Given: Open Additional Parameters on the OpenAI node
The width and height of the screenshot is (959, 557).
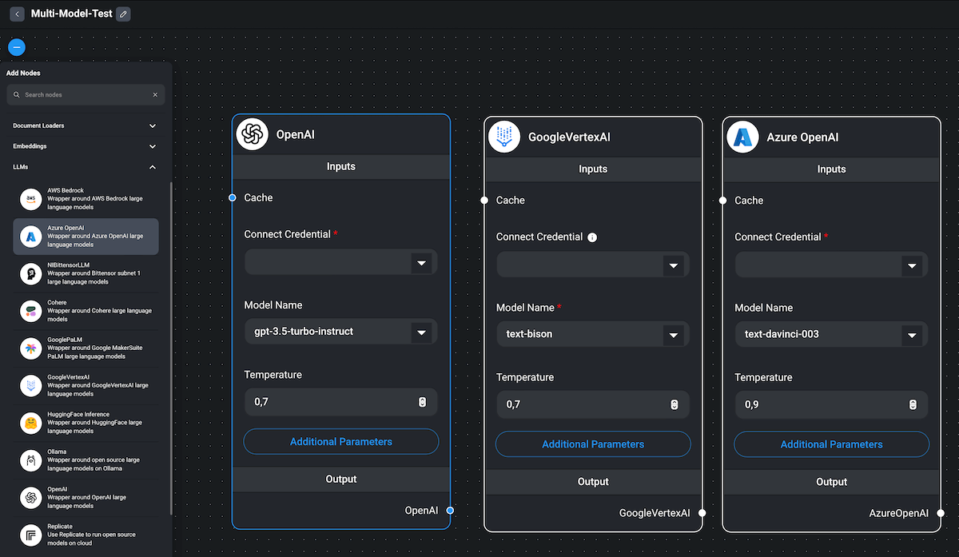Looking at the screenshot, I should click(x=340, y=442).
